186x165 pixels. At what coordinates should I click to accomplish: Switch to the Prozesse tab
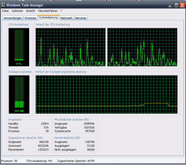pyautogui.click(x=30, y=18)
